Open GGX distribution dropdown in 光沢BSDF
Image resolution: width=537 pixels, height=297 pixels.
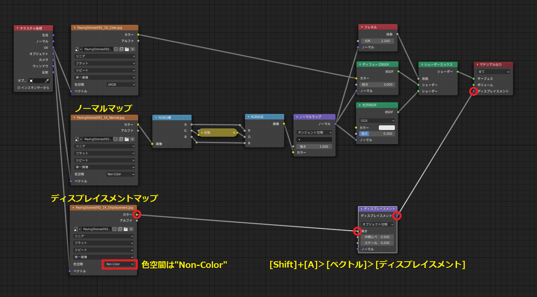377,121
